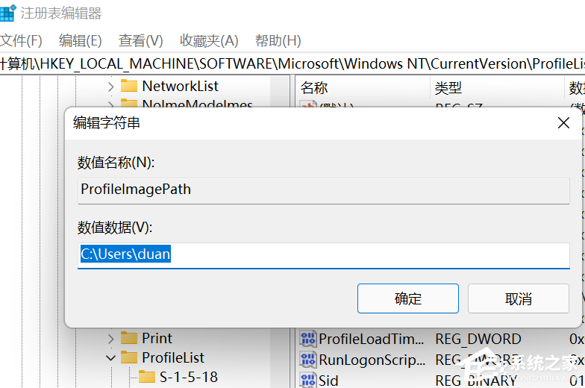Click the tree pane vertical scrollbar

click(x=279, y=231)
